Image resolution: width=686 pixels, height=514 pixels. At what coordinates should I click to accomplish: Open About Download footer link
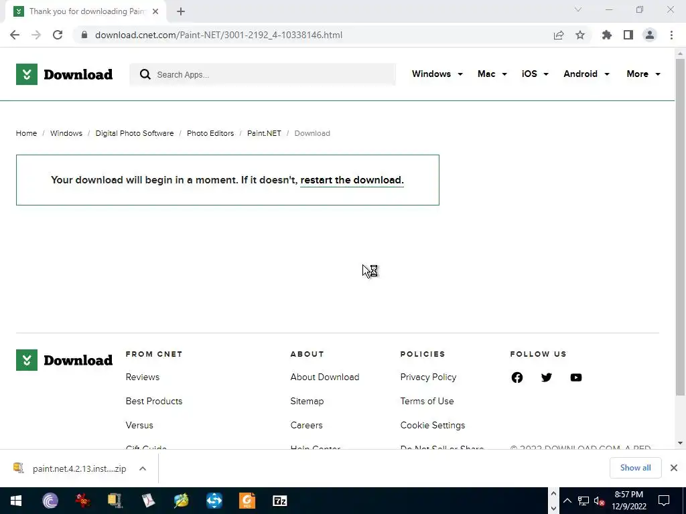click(x=325, y=377)
